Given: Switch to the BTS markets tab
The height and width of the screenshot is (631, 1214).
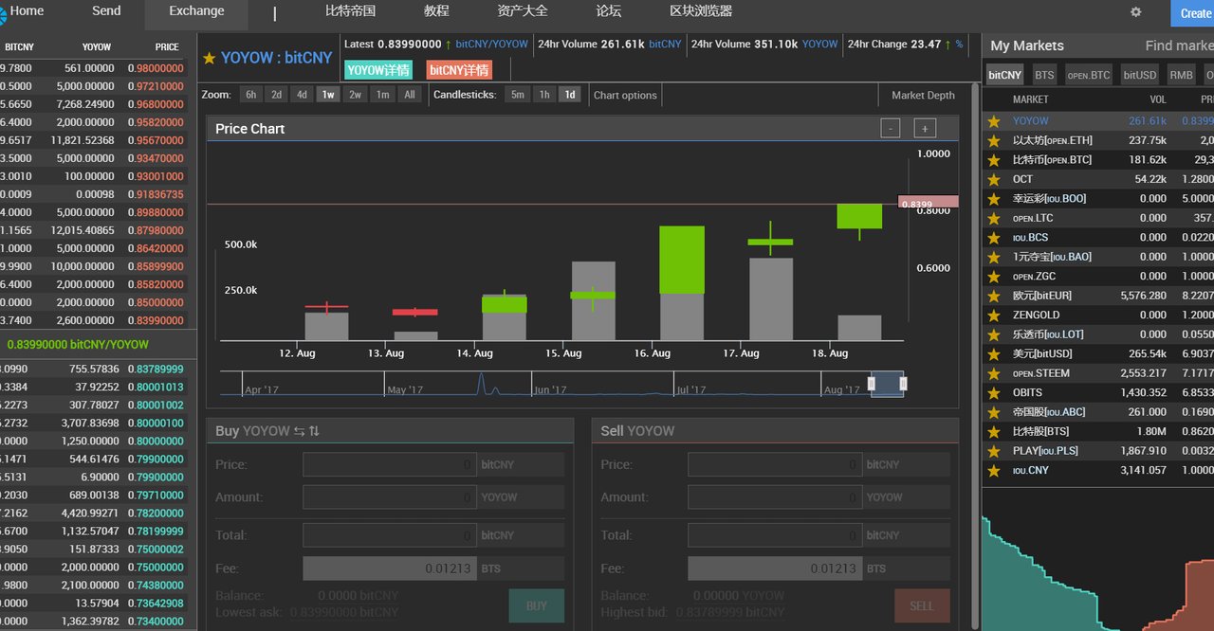Looking at the screenshot, I should pos(1043,75).
